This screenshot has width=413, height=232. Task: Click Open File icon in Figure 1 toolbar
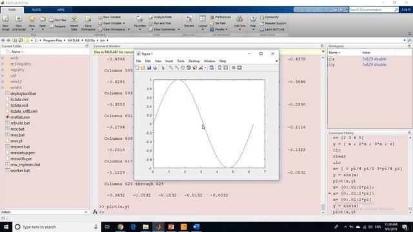pos(143,68)
